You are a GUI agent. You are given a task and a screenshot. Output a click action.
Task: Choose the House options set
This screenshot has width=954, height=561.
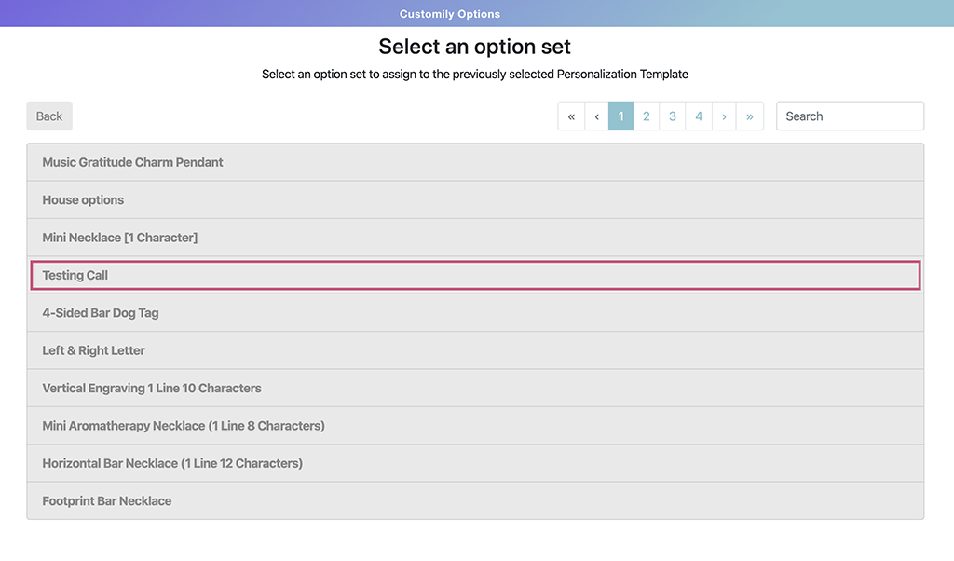pyautogui.click(x=475, y=200)
